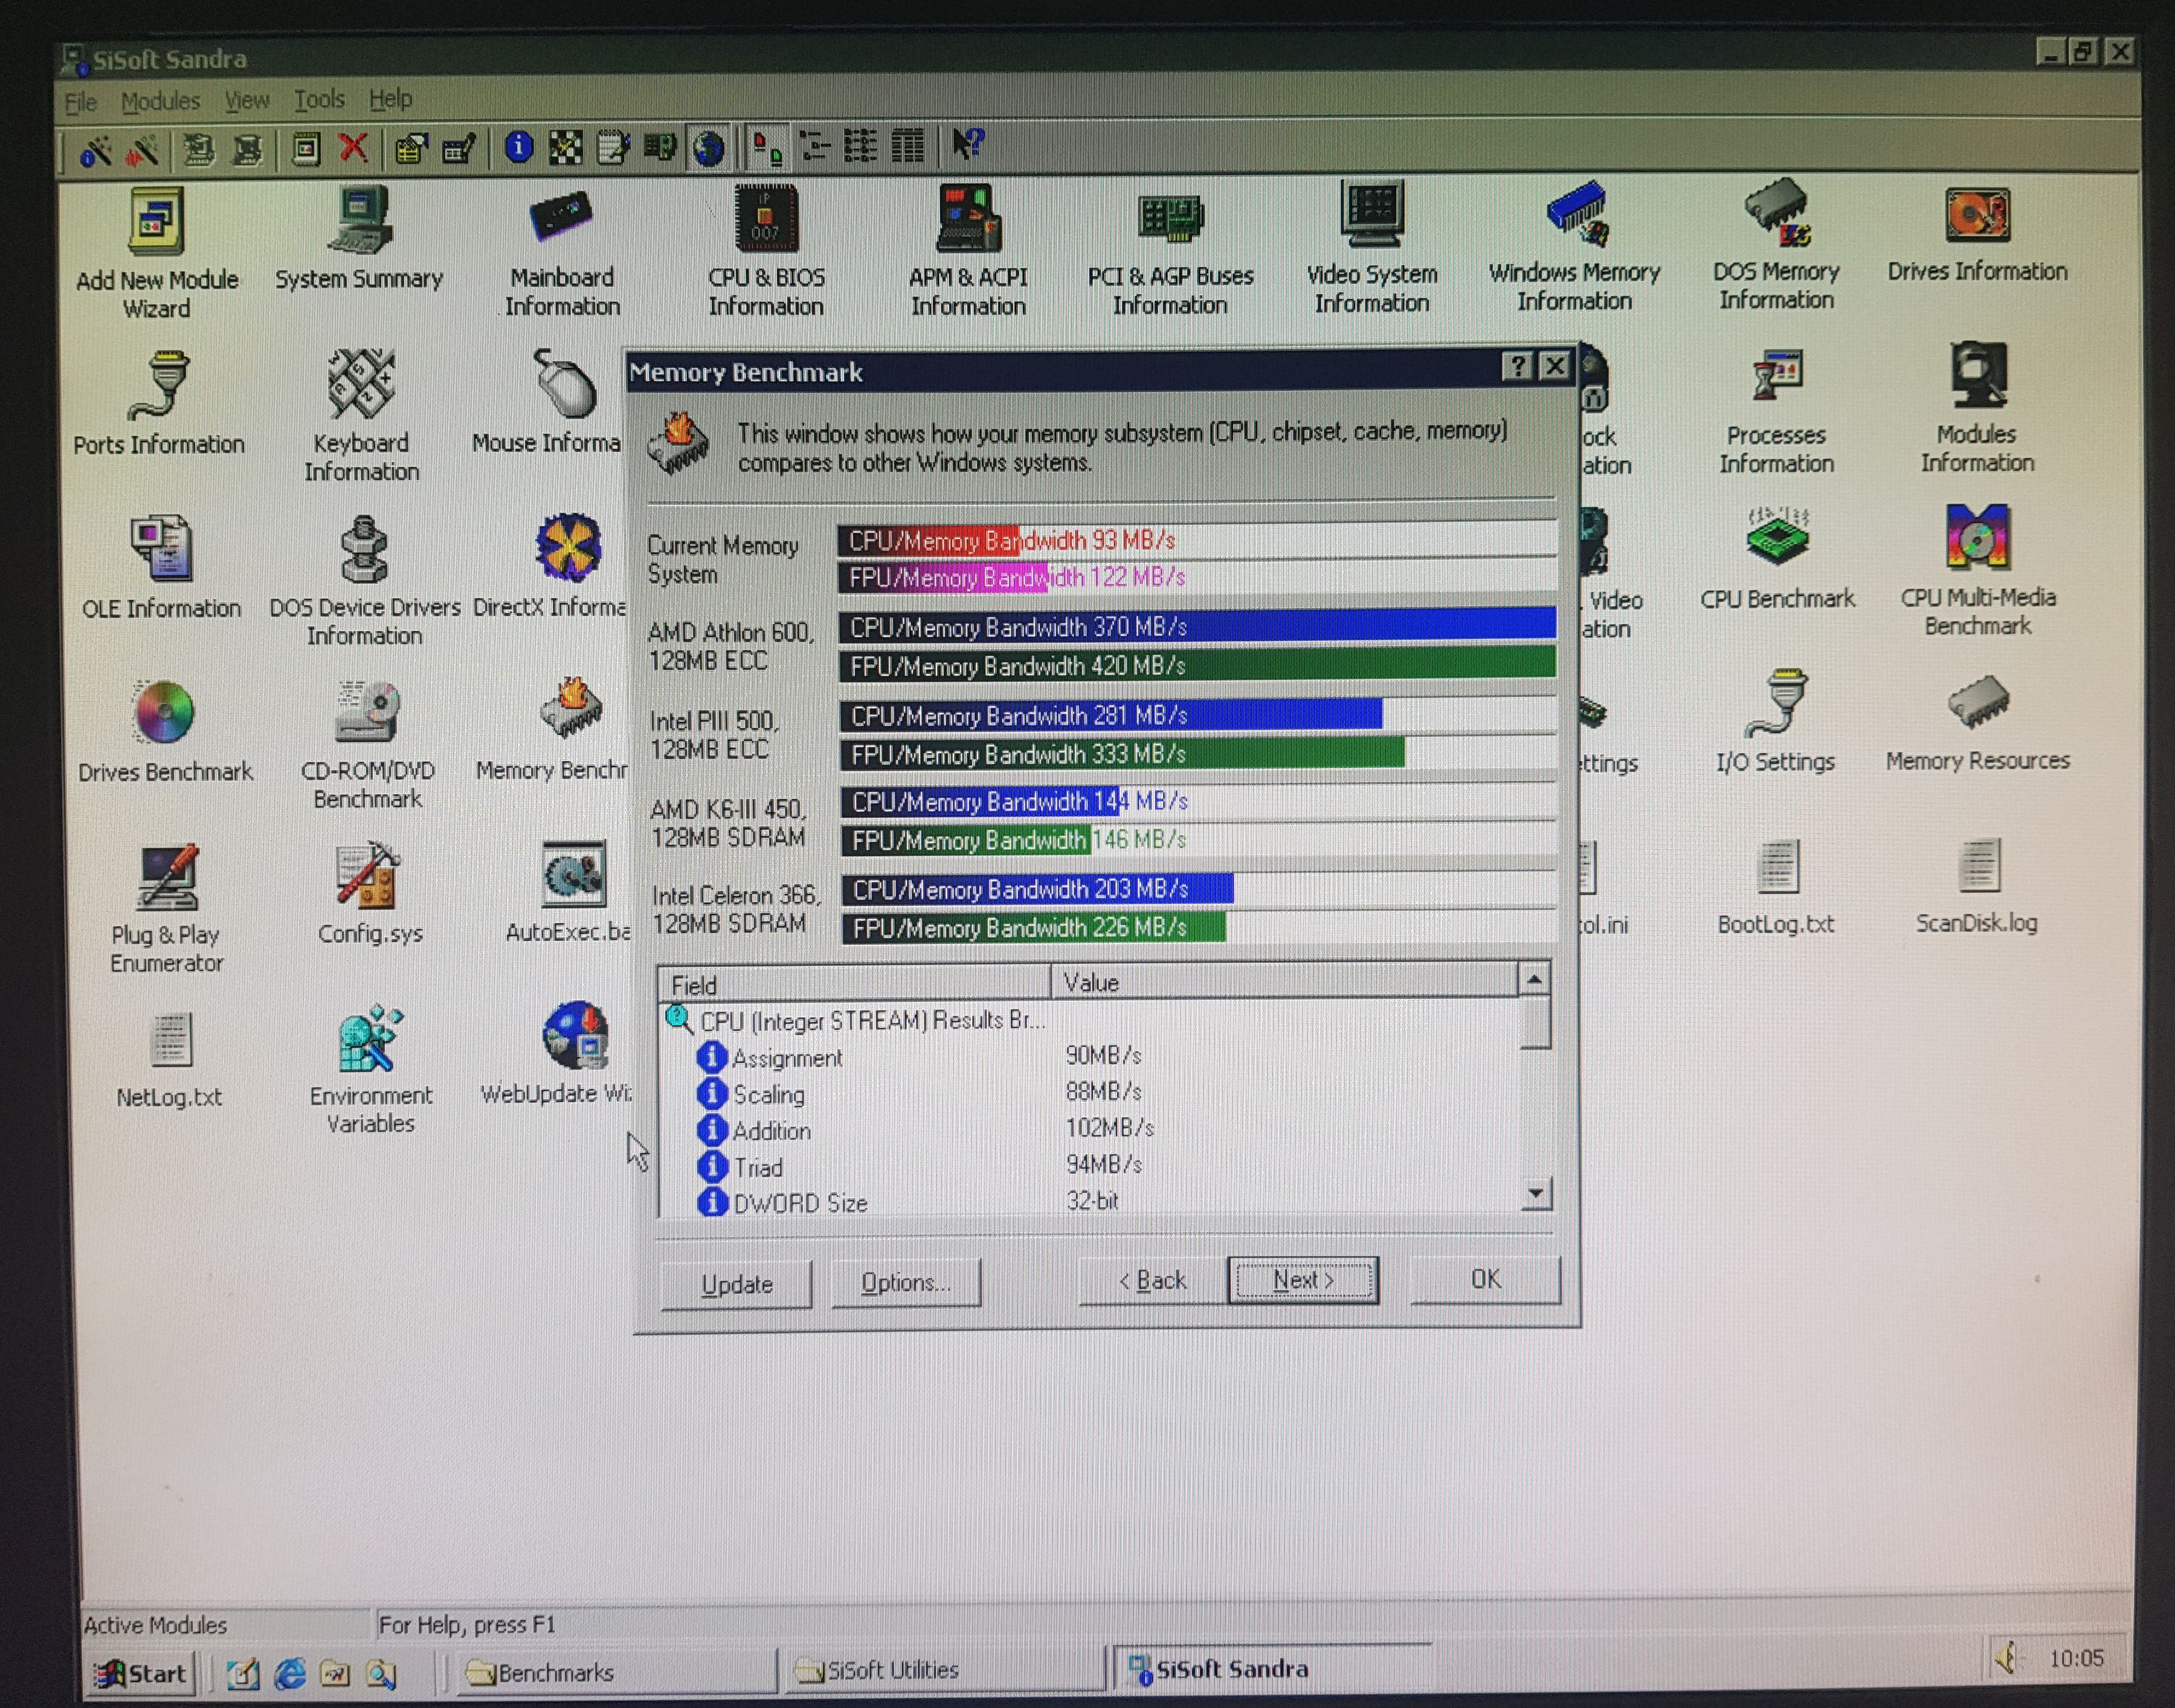Open Video System Information module
2175x1708 pixels.
tap(1371, 248)
